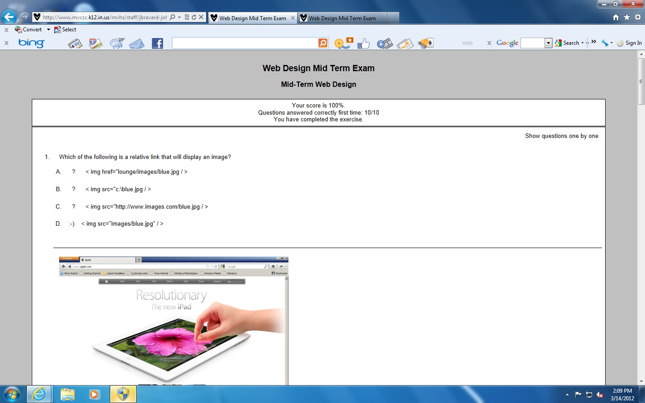Expand the Convert dropdown arrow
This screenshot has width=645, height=403.
click(48, 30)
